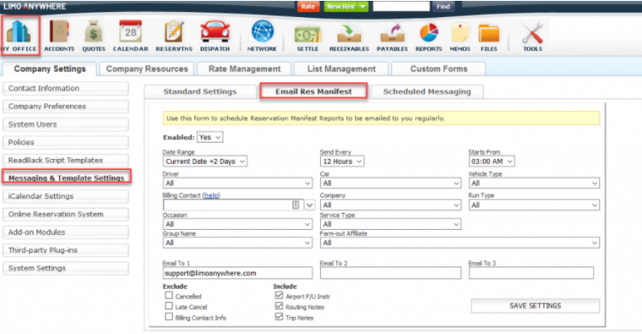Switch to Company Resources tab
Screen dimensions: 642x334
(x=147, y=68)
